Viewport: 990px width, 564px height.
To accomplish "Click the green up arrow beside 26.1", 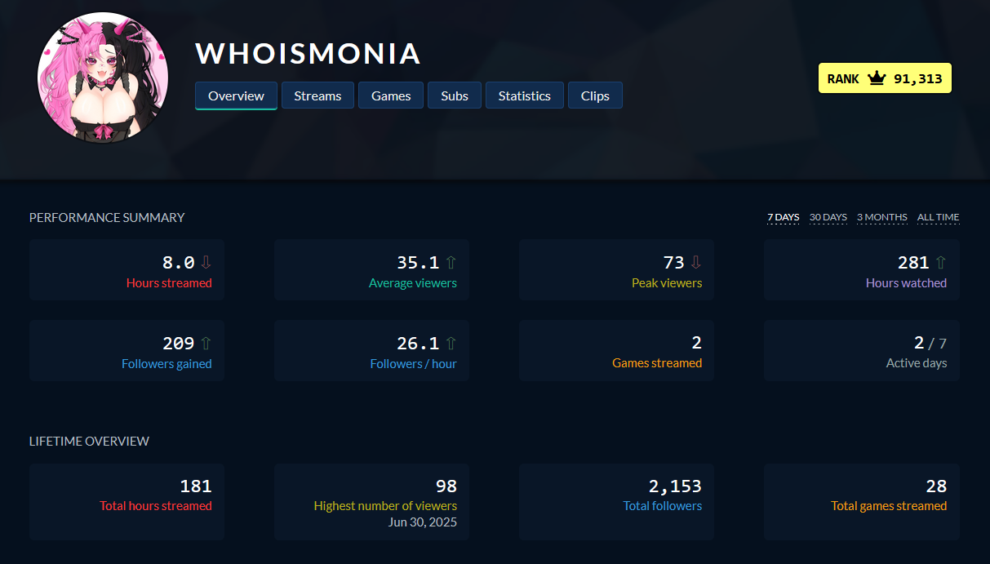I will pyautogui.click(x=451, y=344).
